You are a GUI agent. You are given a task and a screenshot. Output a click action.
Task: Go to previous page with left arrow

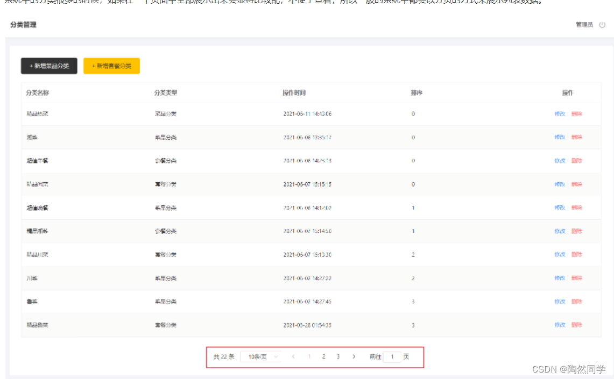293,357
